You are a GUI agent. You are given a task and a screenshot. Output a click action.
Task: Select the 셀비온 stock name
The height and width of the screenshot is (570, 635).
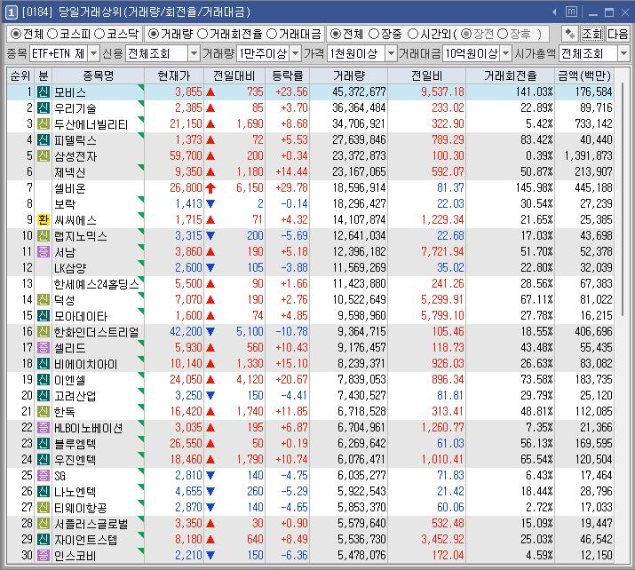click(70, 188)
